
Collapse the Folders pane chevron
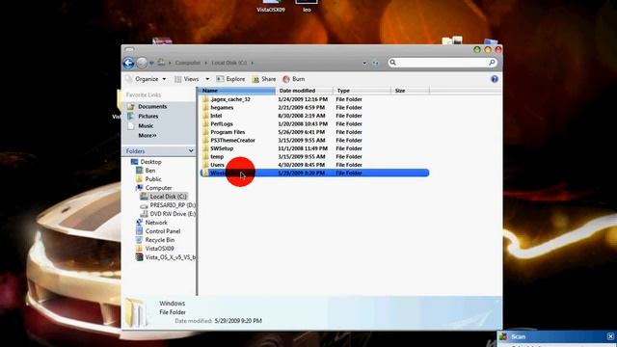[191, 151]
